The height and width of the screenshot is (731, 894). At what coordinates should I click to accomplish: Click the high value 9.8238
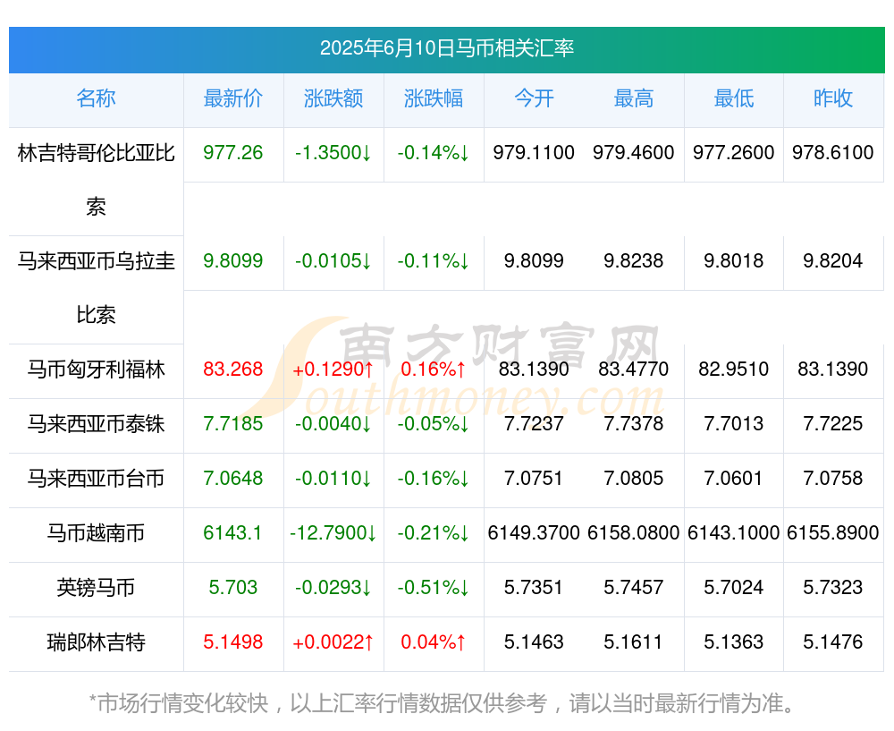click(634, 261)
